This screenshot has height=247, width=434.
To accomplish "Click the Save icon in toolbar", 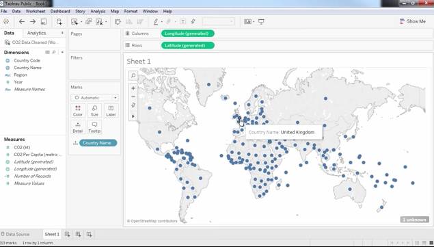I will [x=44, y=22].
